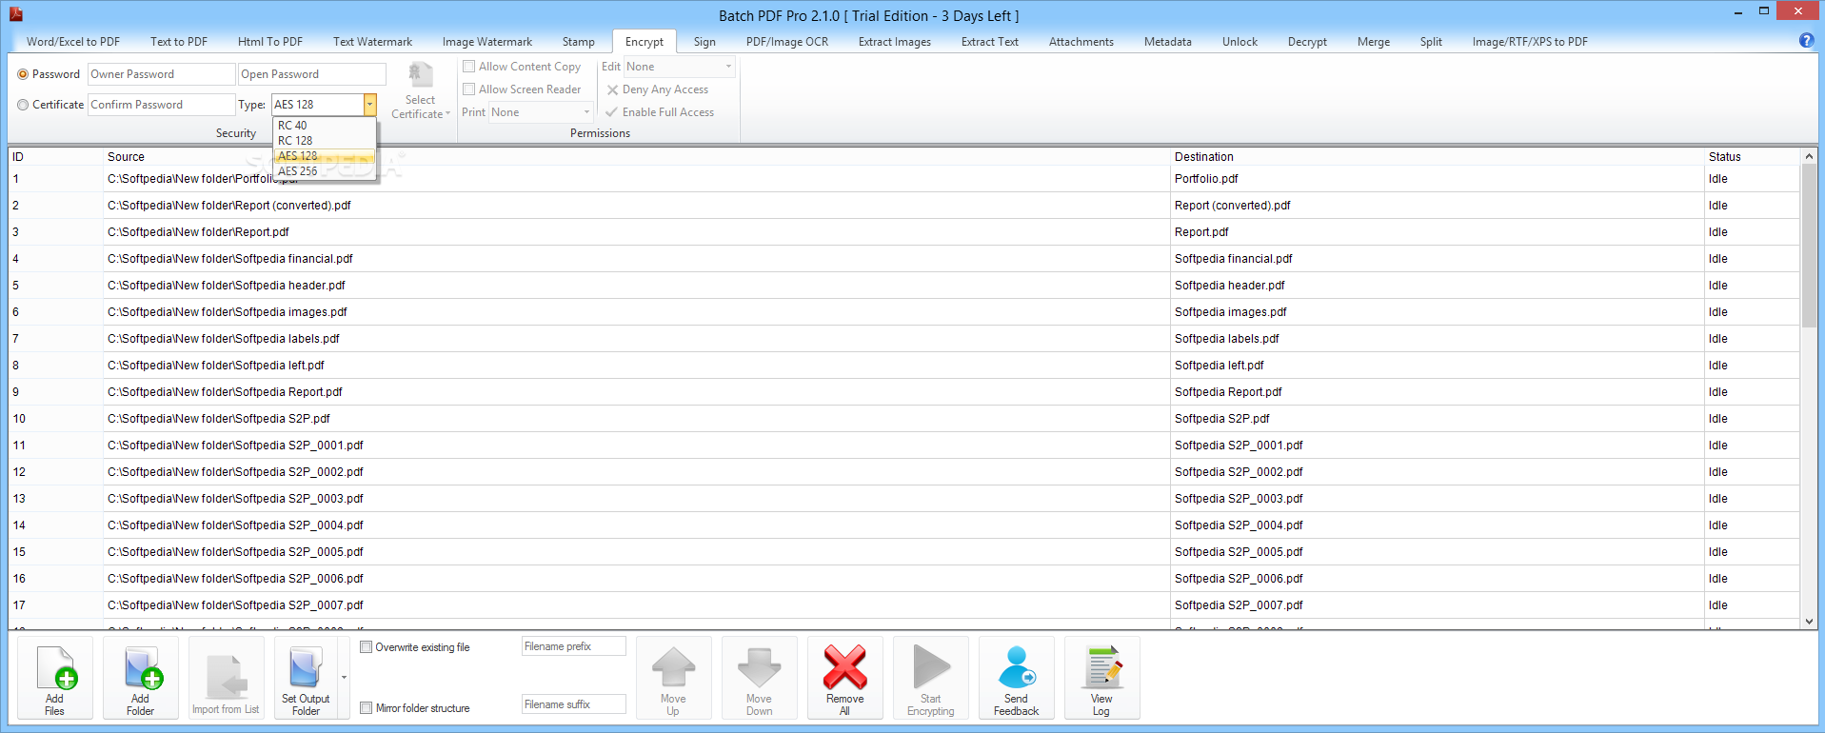Click the Enable Full Access label
1825x733 pixels.
pos(668,112)
